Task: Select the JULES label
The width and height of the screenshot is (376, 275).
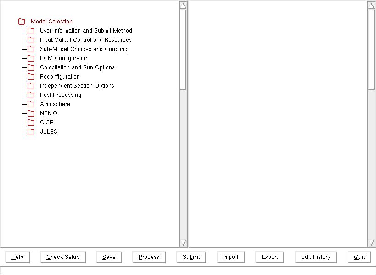Action: click(49, 132)
